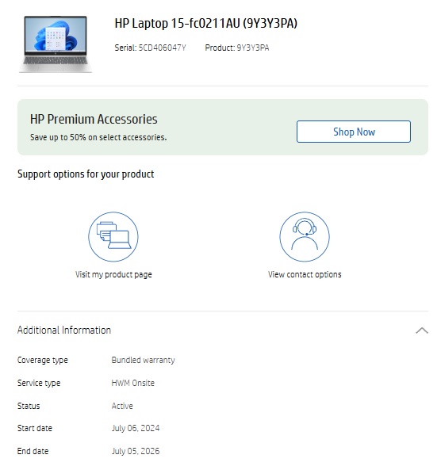Click the HP Premium Accessories heading

(94, 120)
